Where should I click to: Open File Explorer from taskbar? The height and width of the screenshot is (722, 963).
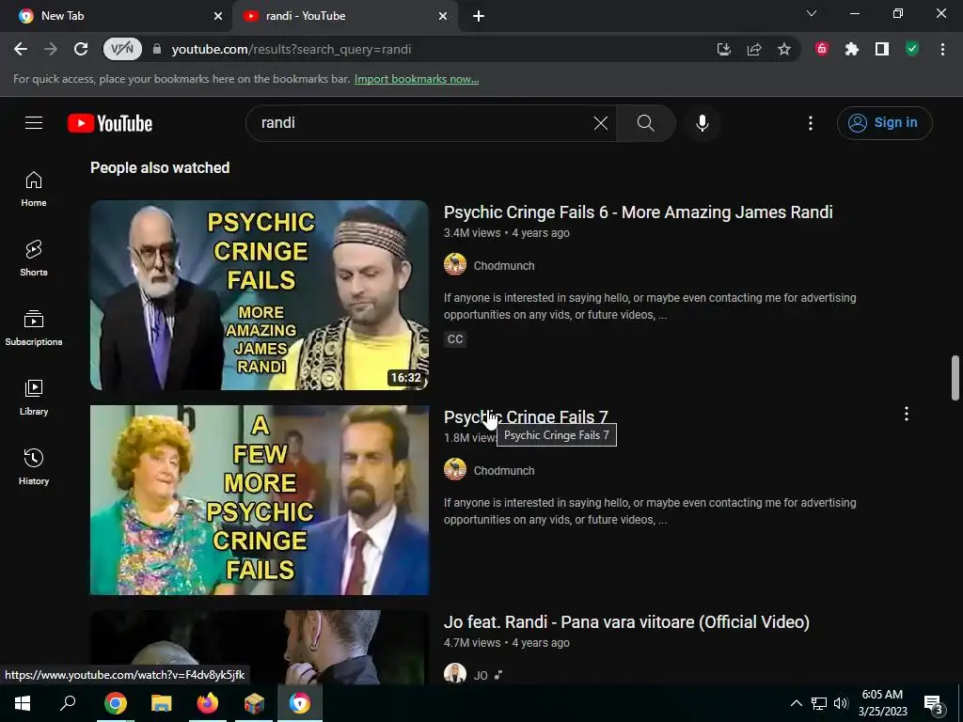162,703
